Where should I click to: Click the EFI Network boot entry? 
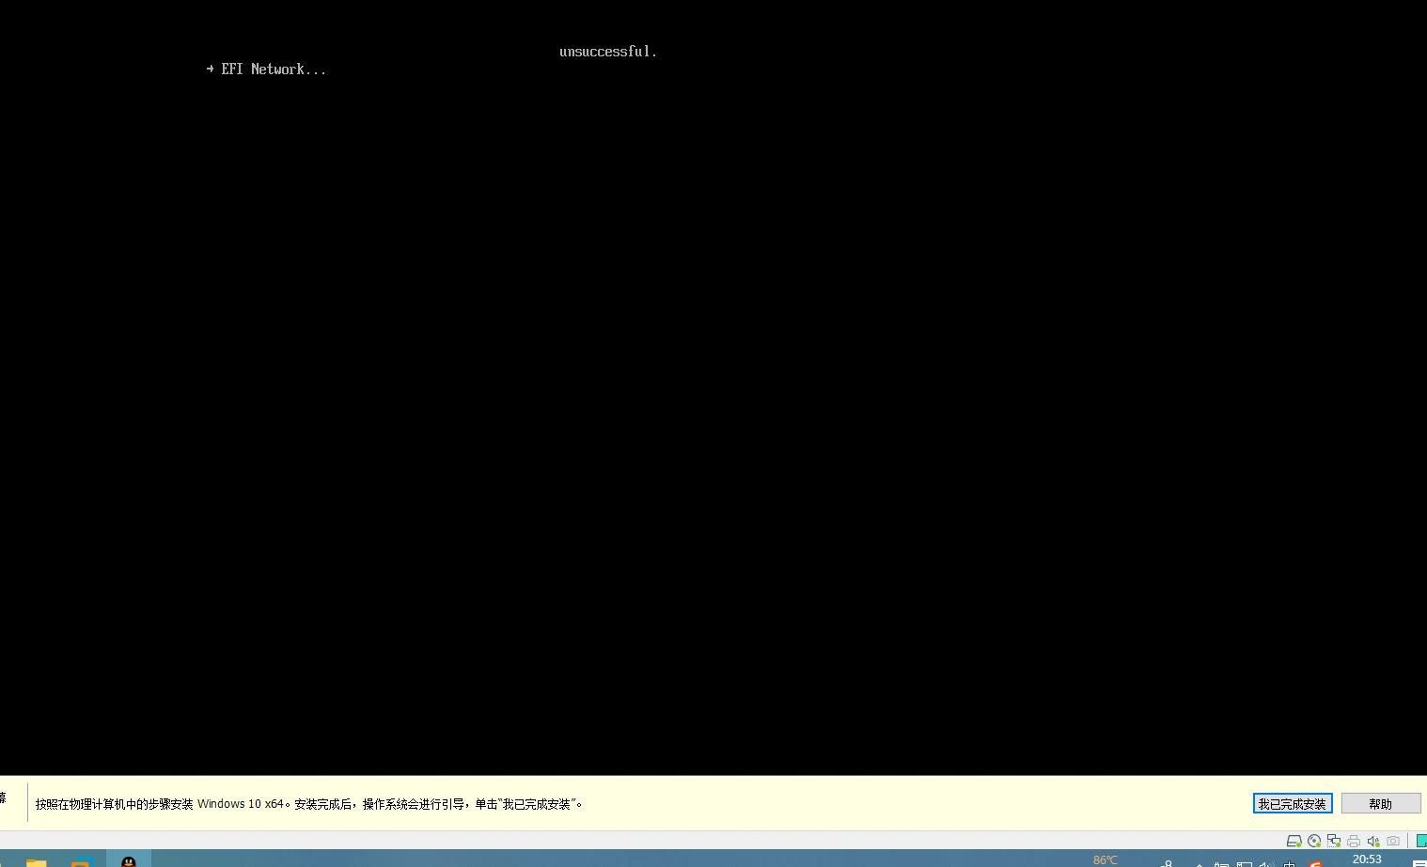click(266, 69)
